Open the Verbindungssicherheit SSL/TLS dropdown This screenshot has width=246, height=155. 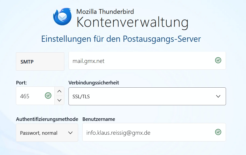coord(147,96)
